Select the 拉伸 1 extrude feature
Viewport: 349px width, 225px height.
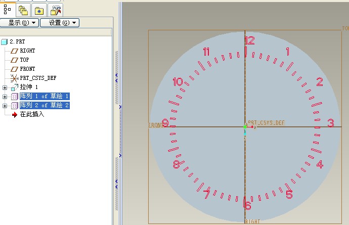tap(29, 87)
